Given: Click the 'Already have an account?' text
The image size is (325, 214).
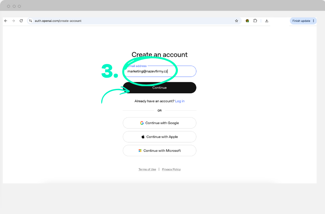Looking at the screenshot, I should (154, 101).
